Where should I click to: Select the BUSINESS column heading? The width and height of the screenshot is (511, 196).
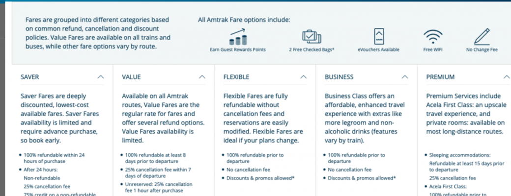click(x=339, y=77)
